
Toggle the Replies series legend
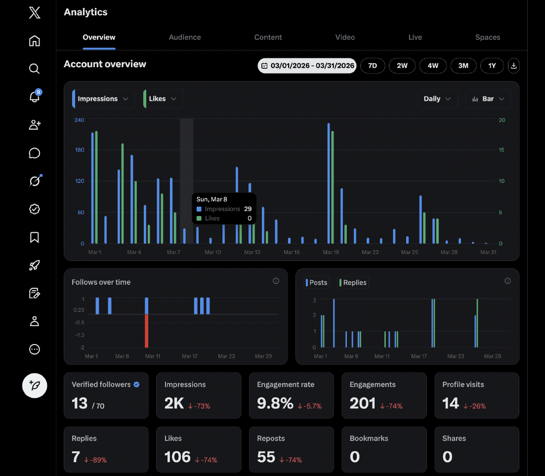coord(353,283)
